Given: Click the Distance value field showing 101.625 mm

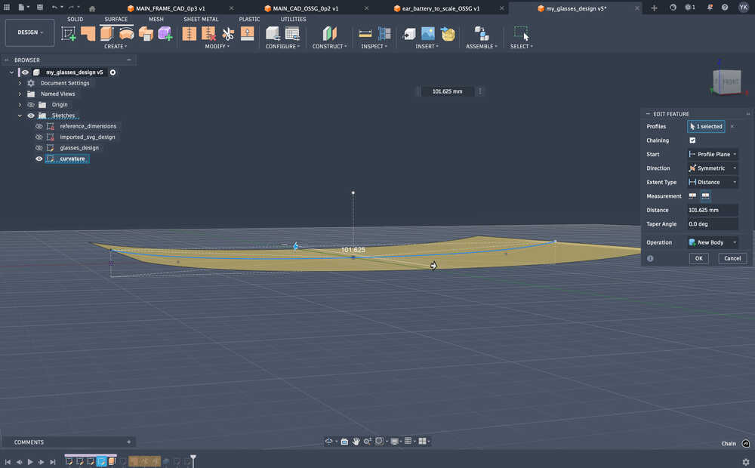Looking at the screenshot, I should click(712, 210).
